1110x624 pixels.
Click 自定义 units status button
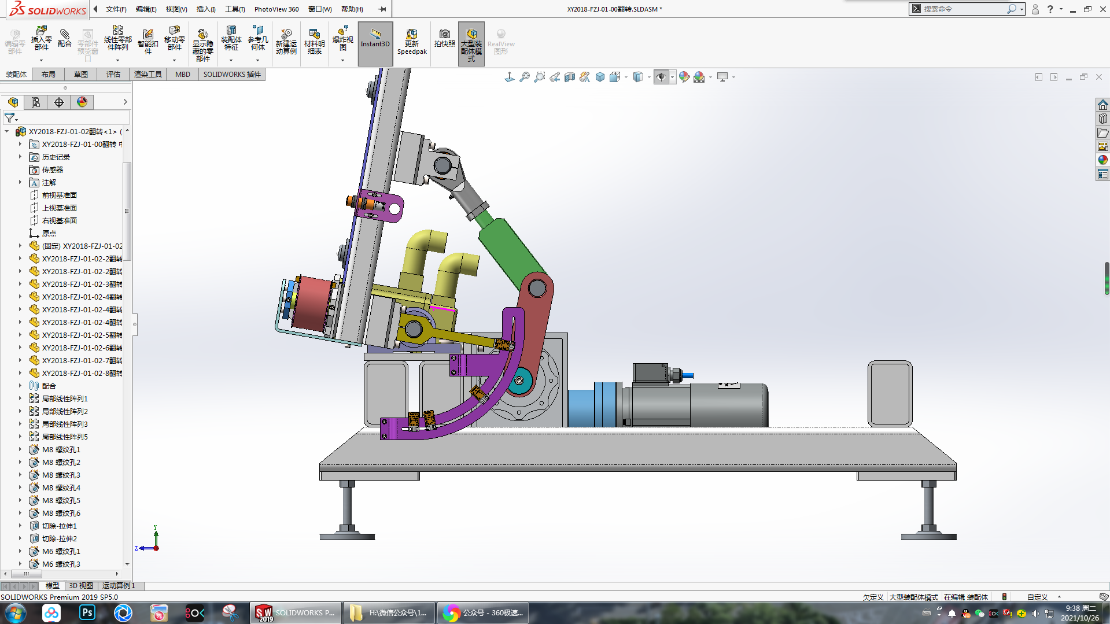coord(1037,597)
